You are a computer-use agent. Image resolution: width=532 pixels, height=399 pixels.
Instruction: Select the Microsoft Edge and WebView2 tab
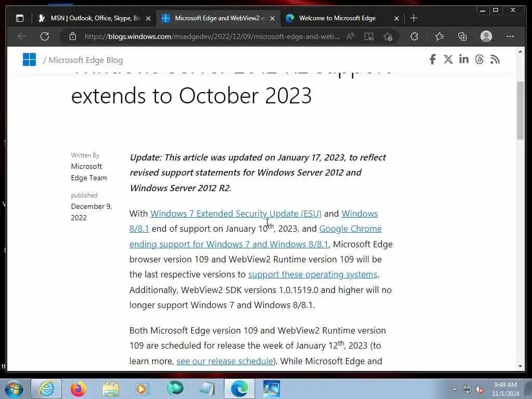pyautogui.click(x=219, y=18)
